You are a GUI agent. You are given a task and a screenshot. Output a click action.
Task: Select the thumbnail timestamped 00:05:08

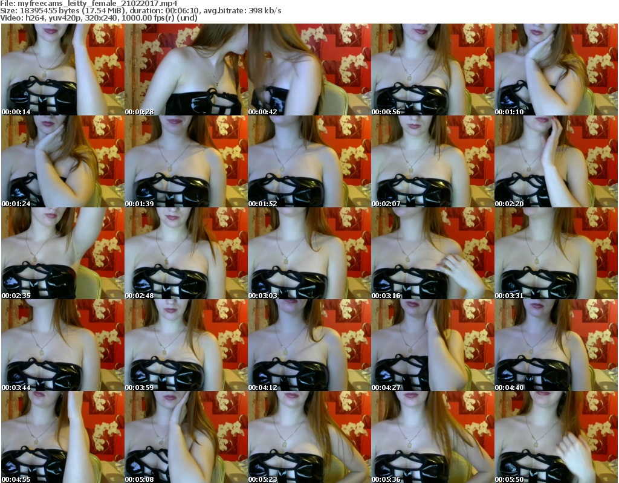click(x=186, y=437)
